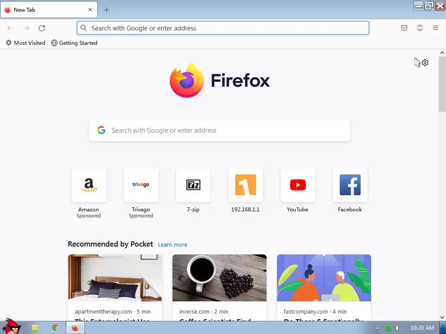Focus the address bar field
Image resolution: width=446 pixels, height=334 pixels.
223,28
